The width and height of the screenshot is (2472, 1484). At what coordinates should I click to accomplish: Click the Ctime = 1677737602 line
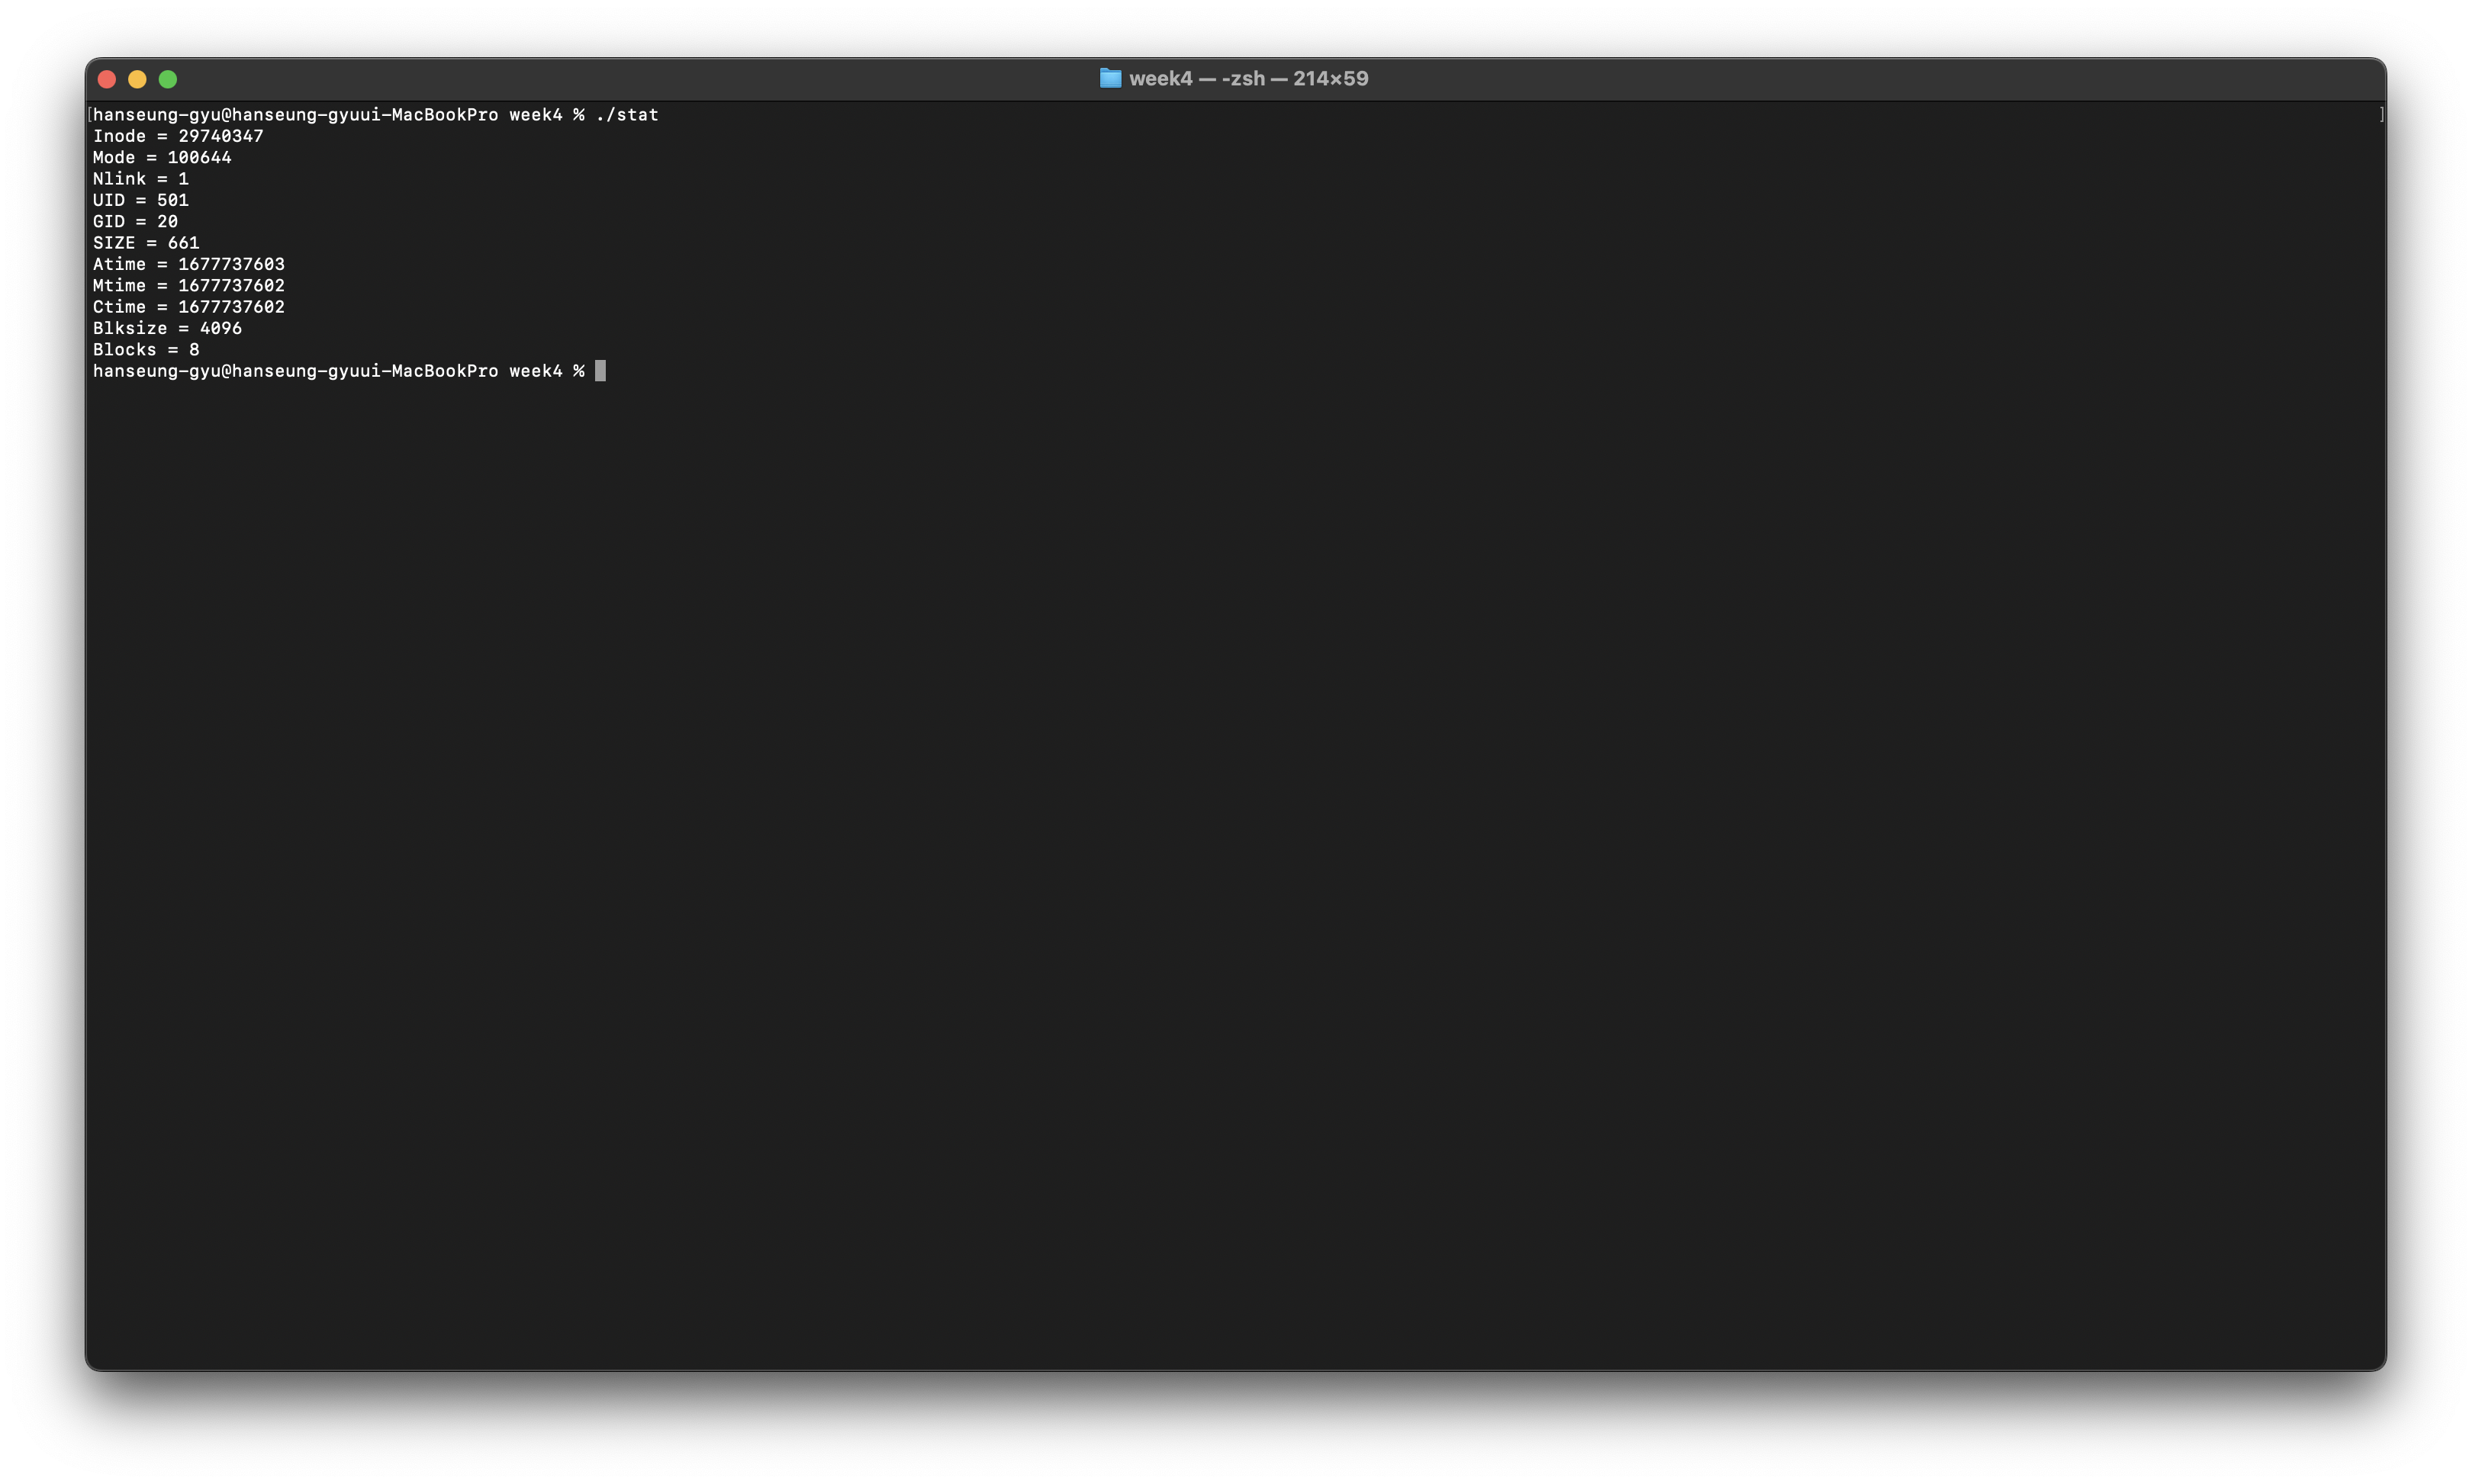(188, 307)
